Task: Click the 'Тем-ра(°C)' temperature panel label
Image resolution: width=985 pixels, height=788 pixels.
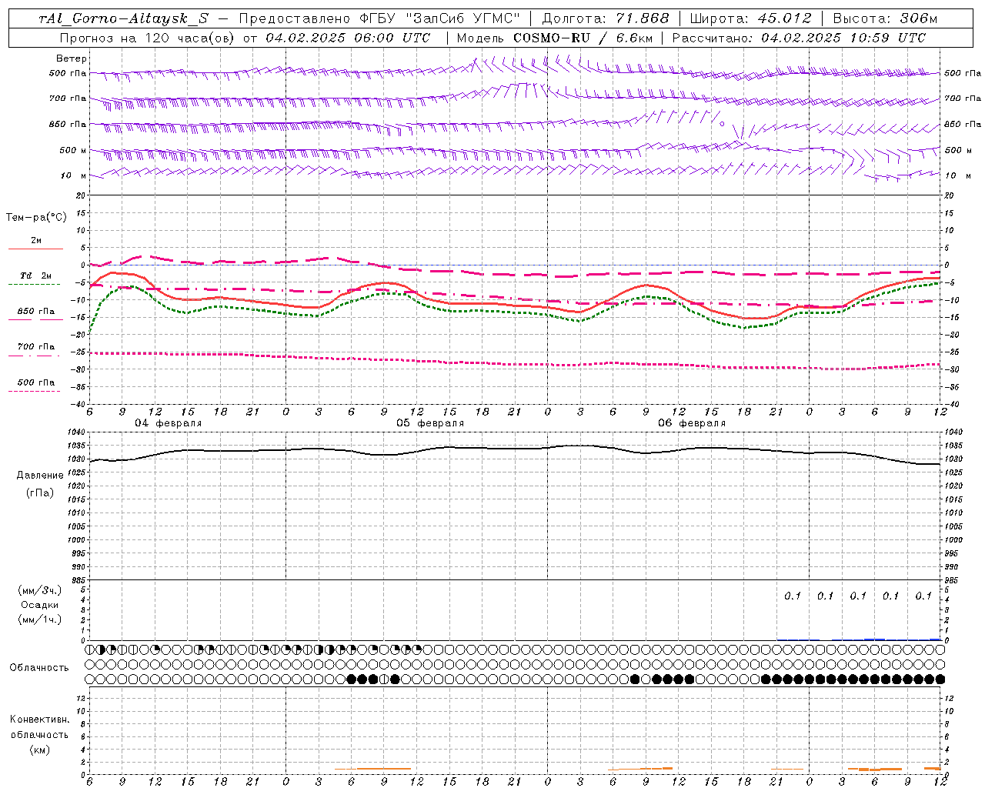Action: click(x=36, y=218)
